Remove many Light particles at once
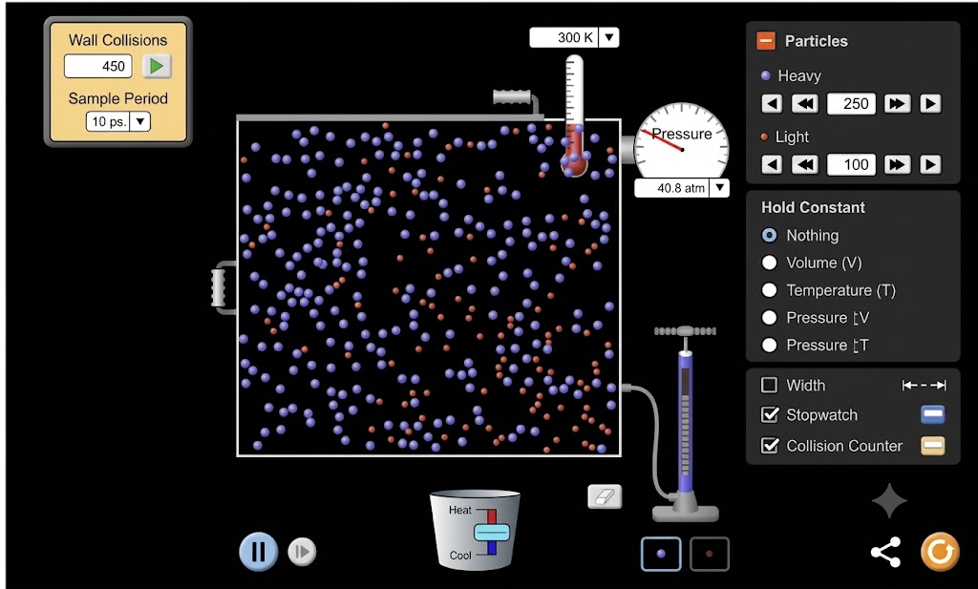The width and height of the screenshot is (978, 589). pyautogui.click(x=804, y=164)
